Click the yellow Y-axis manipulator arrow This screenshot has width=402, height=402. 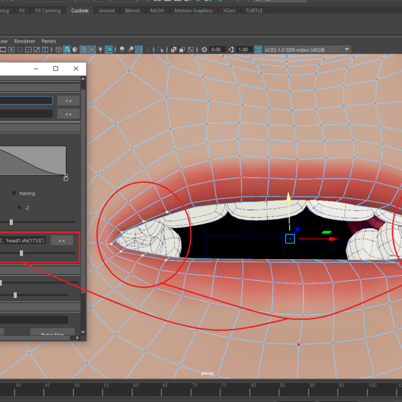[x=288, y=196]
